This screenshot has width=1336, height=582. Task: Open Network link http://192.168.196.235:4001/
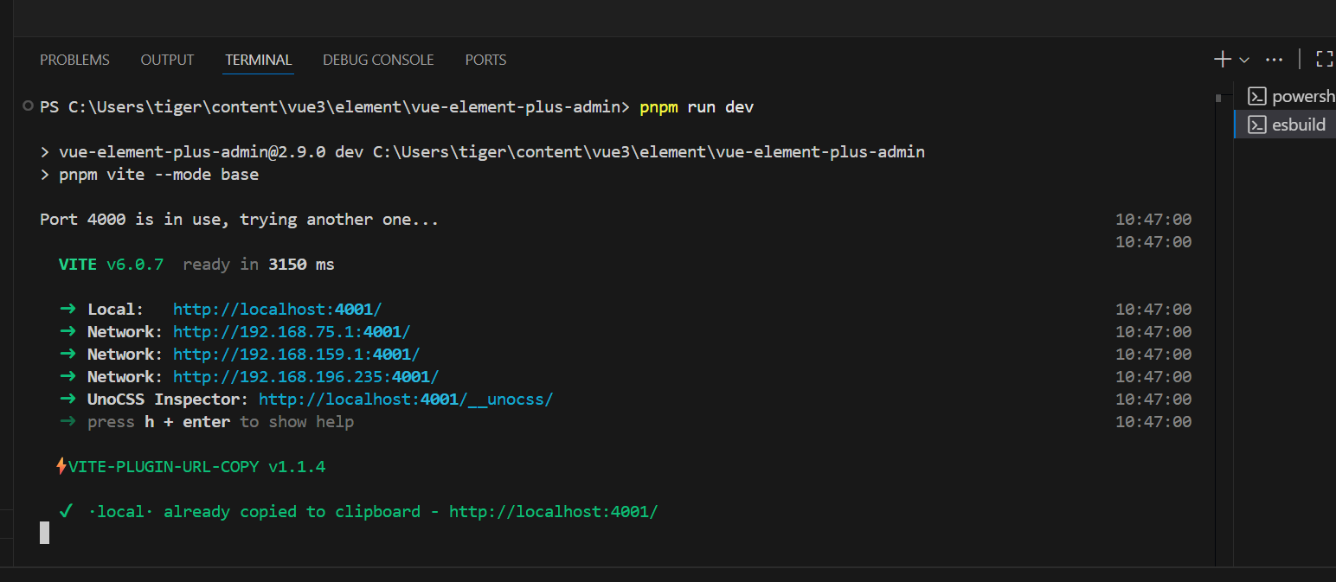point(305,376)
